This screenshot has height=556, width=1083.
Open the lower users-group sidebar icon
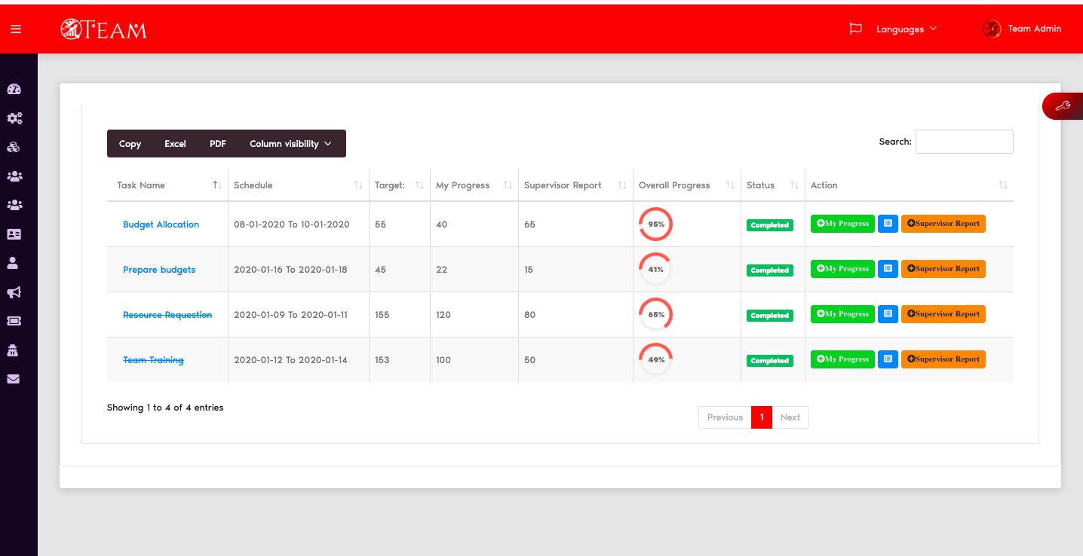pos(14,205)
